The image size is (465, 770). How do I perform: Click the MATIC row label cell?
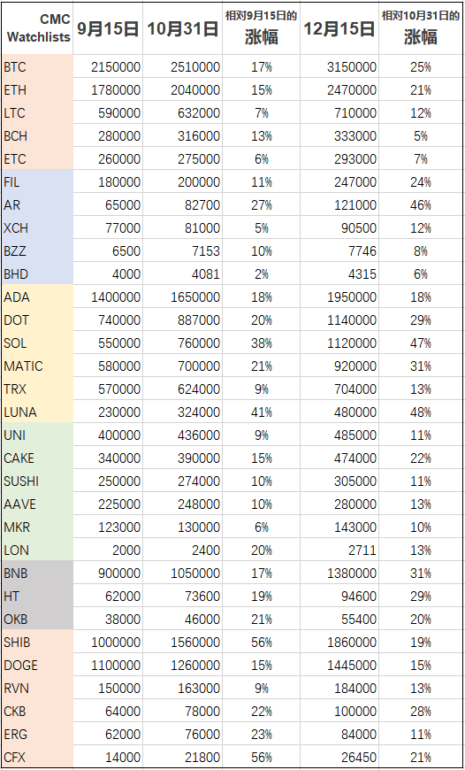tap(38, 366)
